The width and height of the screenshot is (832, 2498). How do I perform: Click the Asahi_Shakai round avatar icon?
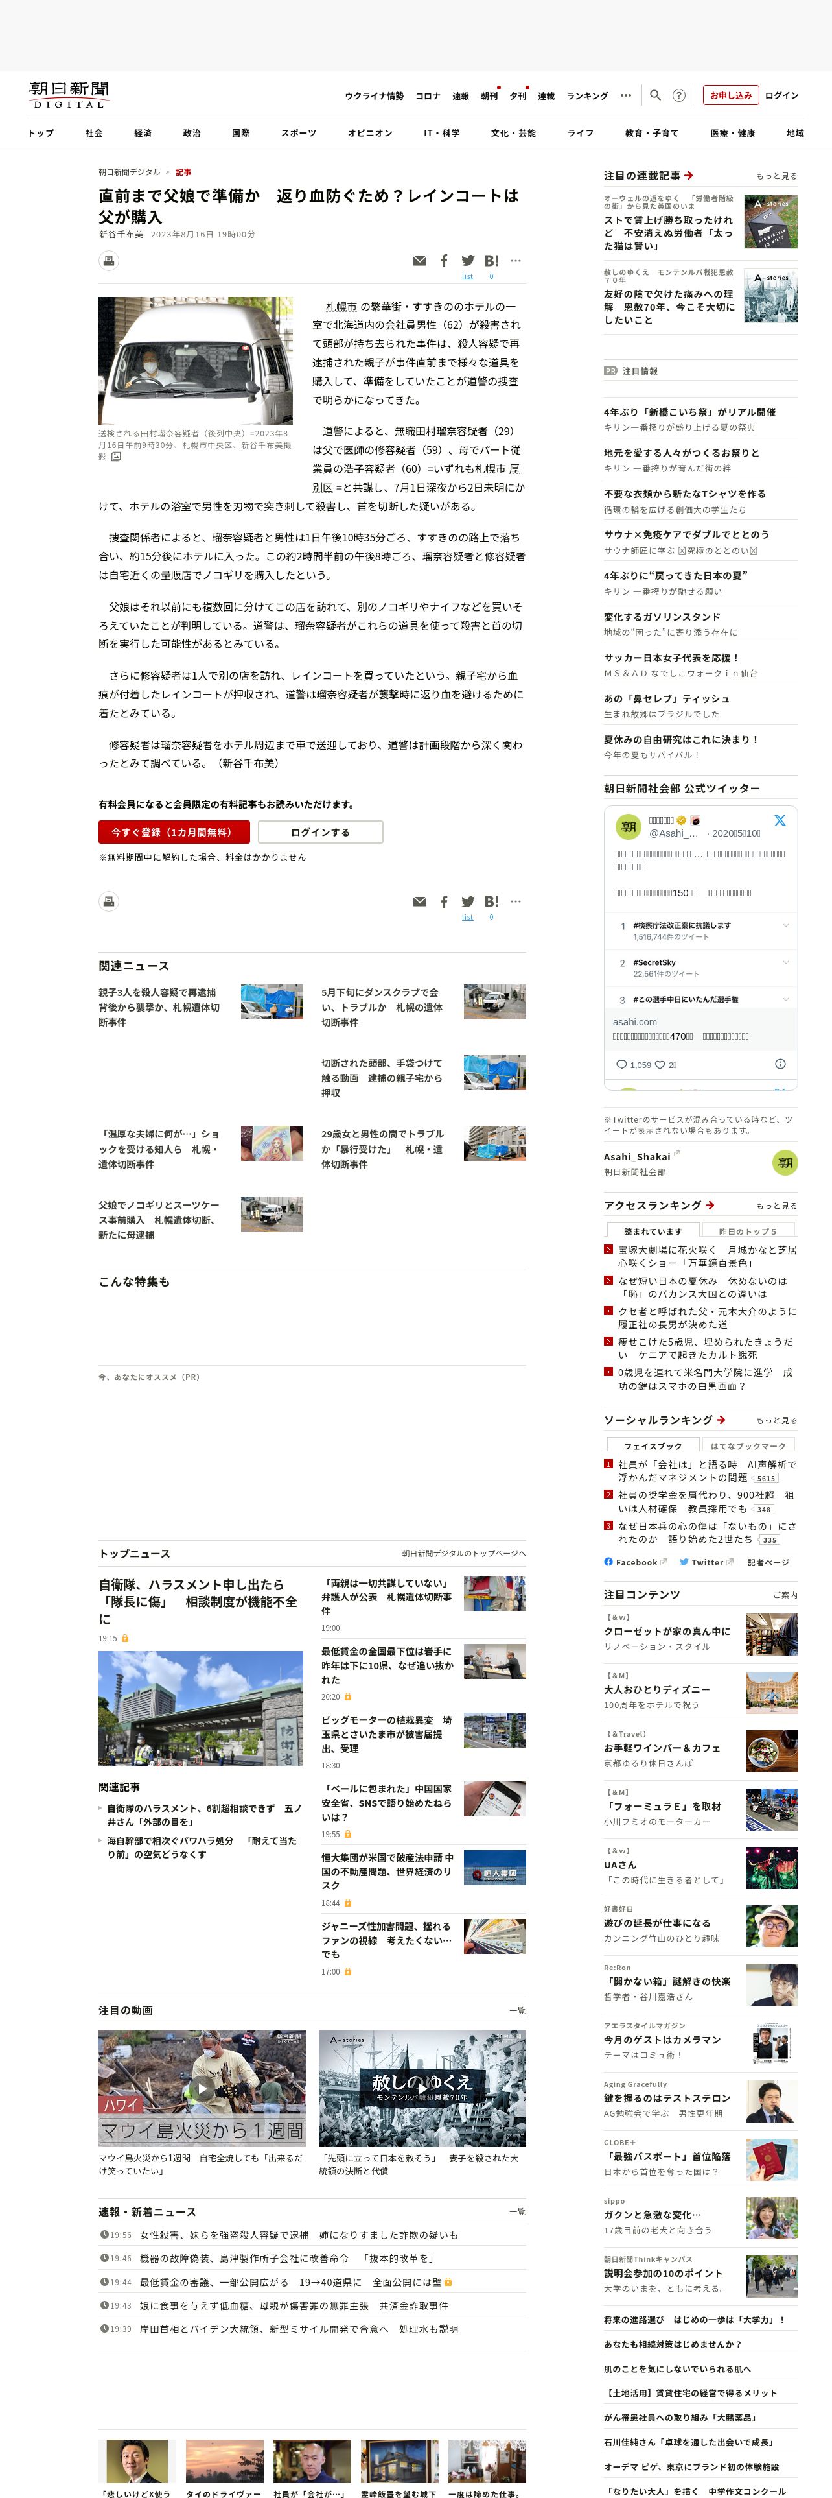(785, 1161)
